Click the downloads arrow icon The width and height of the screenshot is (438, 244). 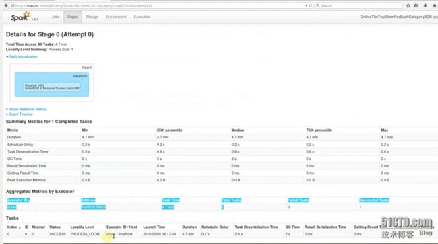(x=425, y=5)
